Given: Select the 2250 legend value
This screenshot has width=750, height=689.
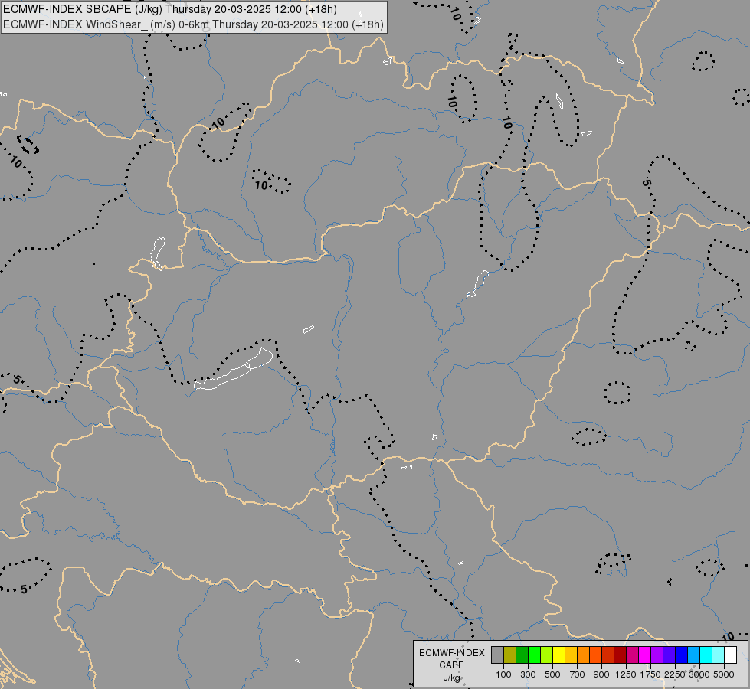Looking at the screenshot, I should 674,674.
